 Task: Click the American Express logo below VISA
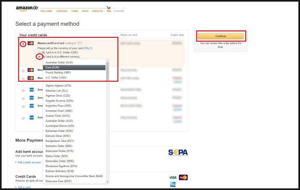coord(173,184)
